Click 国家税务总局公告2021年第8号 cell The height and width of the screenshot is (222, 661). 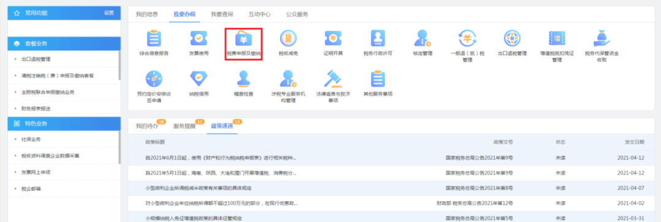479,188
